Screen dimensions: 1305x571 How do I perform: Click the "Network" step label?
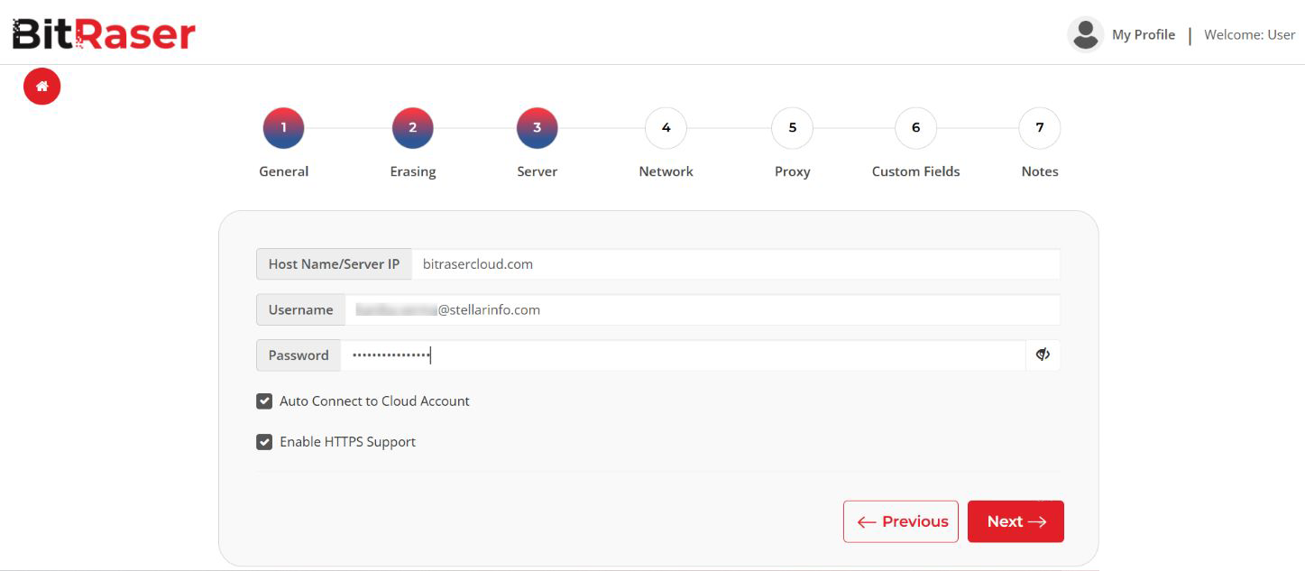tap(666, 171)
